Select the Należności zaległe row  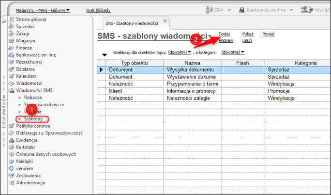pos(214,98)
